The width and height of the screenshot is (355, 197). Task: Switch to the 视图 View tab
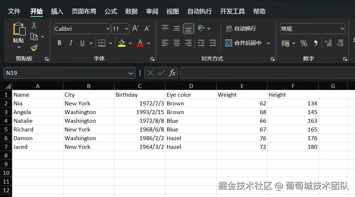(172, 11)
